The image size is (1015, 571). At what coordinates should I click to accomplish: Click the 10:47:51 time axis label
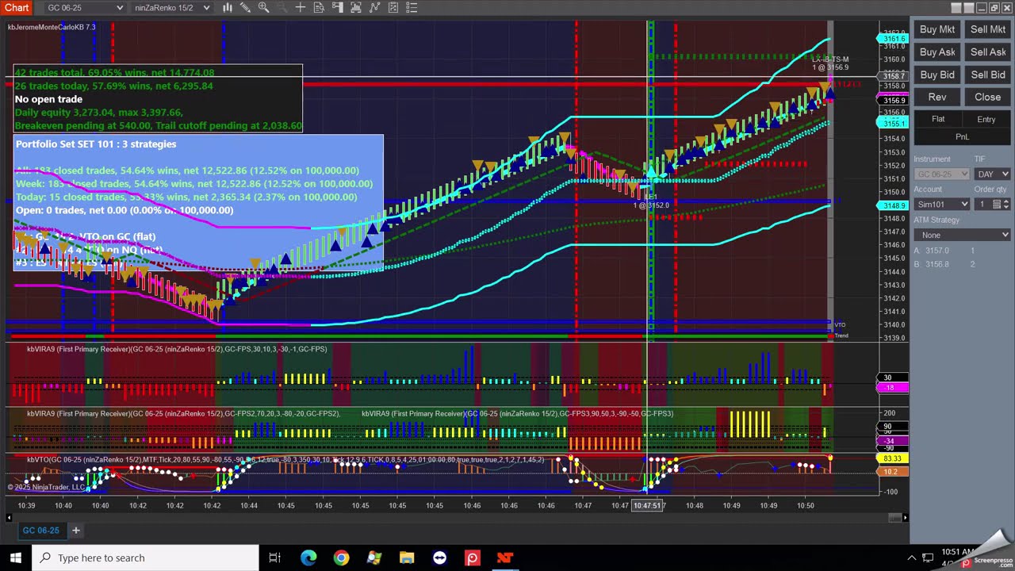[649, 505]
